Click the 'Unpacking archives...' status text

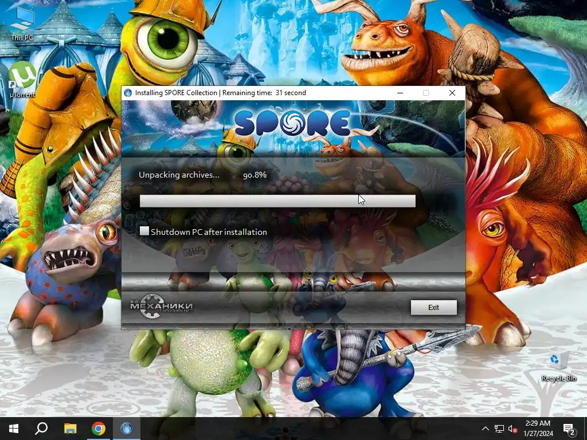click(x=179, y=175)
